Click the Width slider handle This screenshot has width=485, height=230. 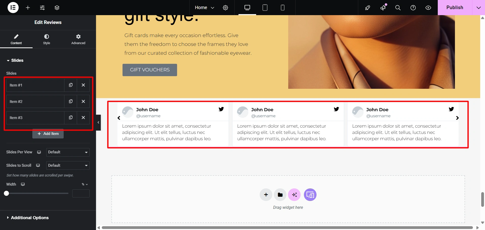tap(7, 193)
